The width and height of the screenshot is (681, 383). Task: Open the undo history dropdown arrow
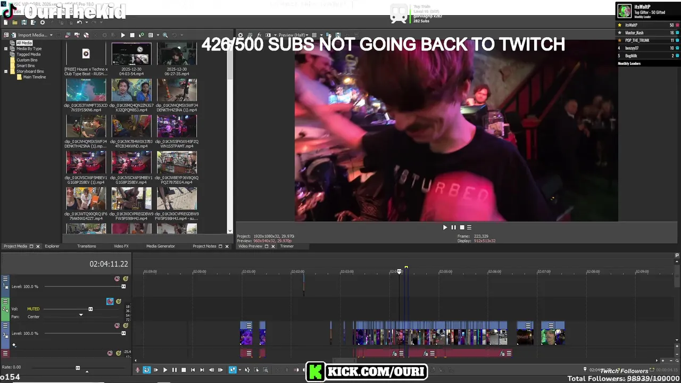point(87,22)
